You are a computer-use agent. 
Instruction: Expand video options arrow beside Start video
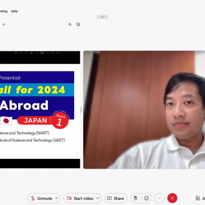pos(98,198)
